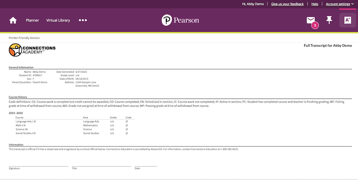Expand the Account settings dropdown
This screenshot has width=358, height=180.
(x=340, y=4)
